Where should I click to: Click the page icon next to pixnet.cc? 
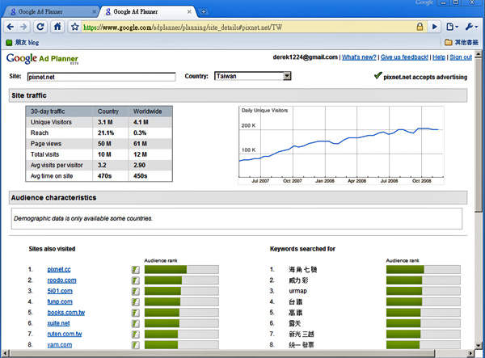(x=136, y=270)
